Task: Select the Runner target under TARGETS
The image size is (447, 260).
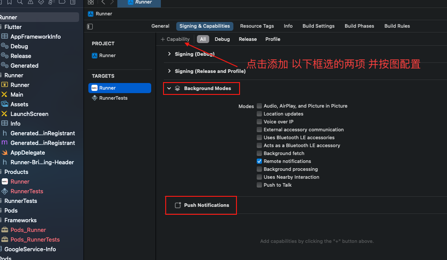Action: click(120, 88)
